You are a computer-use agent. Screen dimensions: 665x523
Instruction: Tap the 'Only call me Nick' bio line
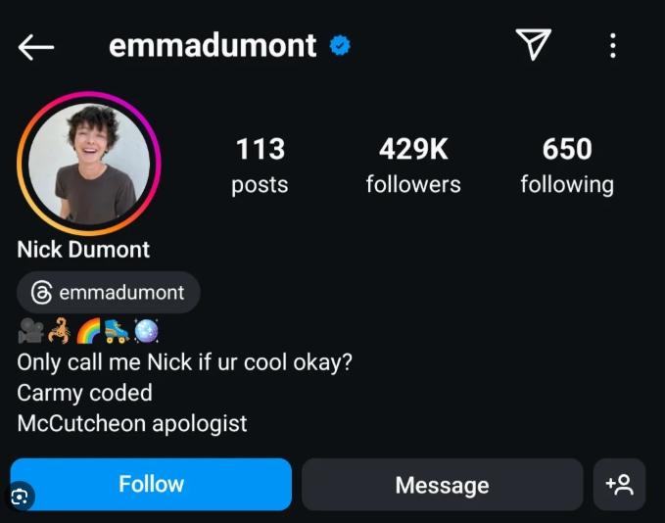[184, 362]
